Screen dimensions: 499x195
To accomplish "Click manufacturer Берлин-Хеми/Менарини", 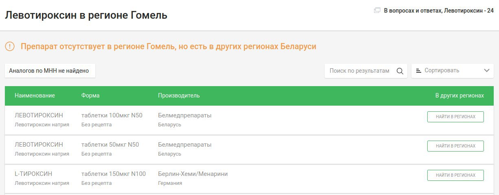I will (193, 174).
